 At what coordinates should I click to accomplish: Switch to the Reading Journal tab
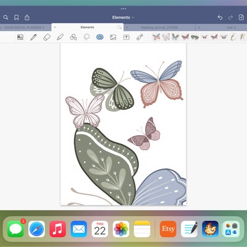159,27
